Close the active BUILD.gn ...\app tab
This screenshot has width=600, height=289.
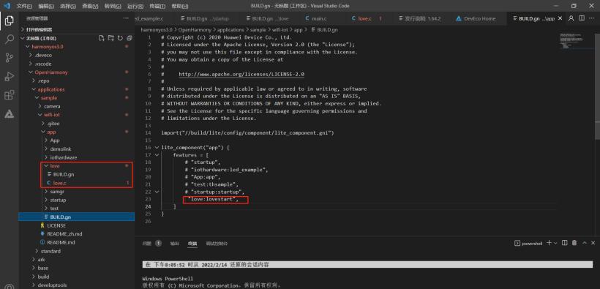point(560,18)
